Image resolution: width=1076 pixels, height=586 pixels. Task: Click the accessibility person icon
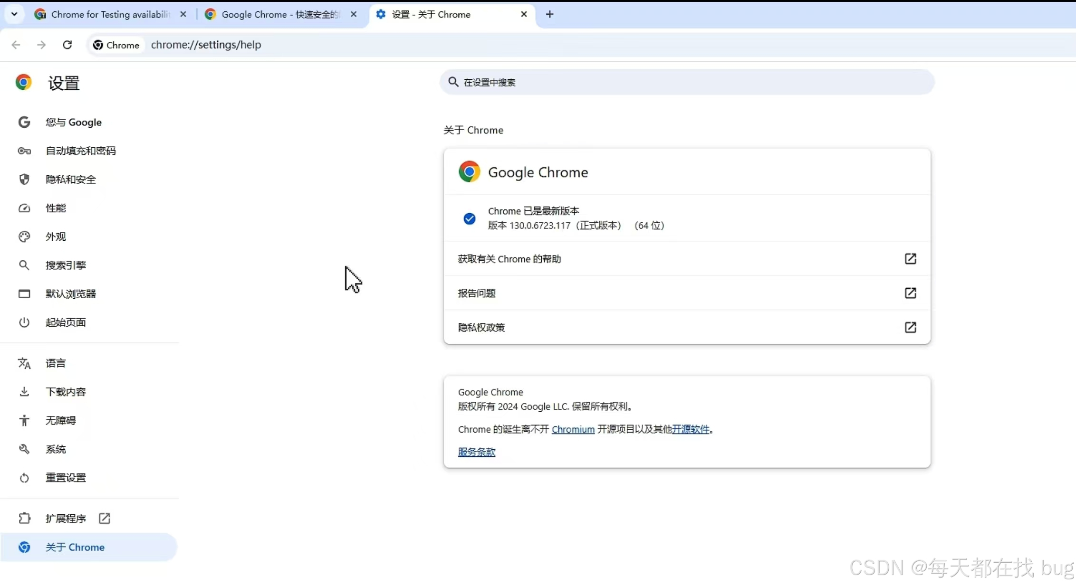pos(24,420)
